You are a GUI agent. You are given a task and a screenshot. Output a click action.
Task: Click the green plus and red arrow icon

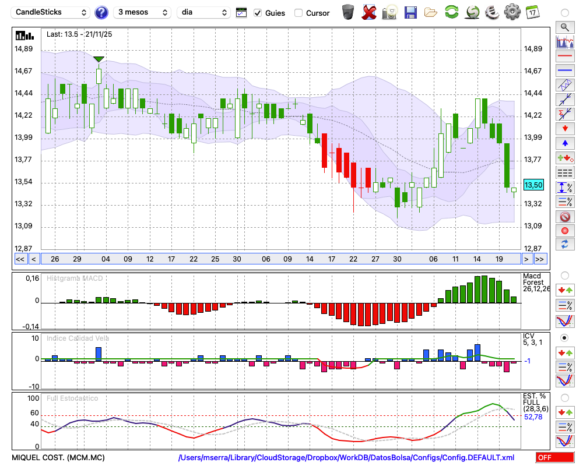[x=565, y=158]
